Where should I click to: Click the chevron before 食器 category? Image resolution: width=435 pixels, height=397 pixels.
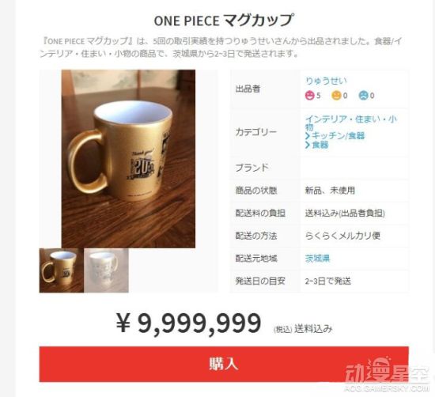coord(308,145)
